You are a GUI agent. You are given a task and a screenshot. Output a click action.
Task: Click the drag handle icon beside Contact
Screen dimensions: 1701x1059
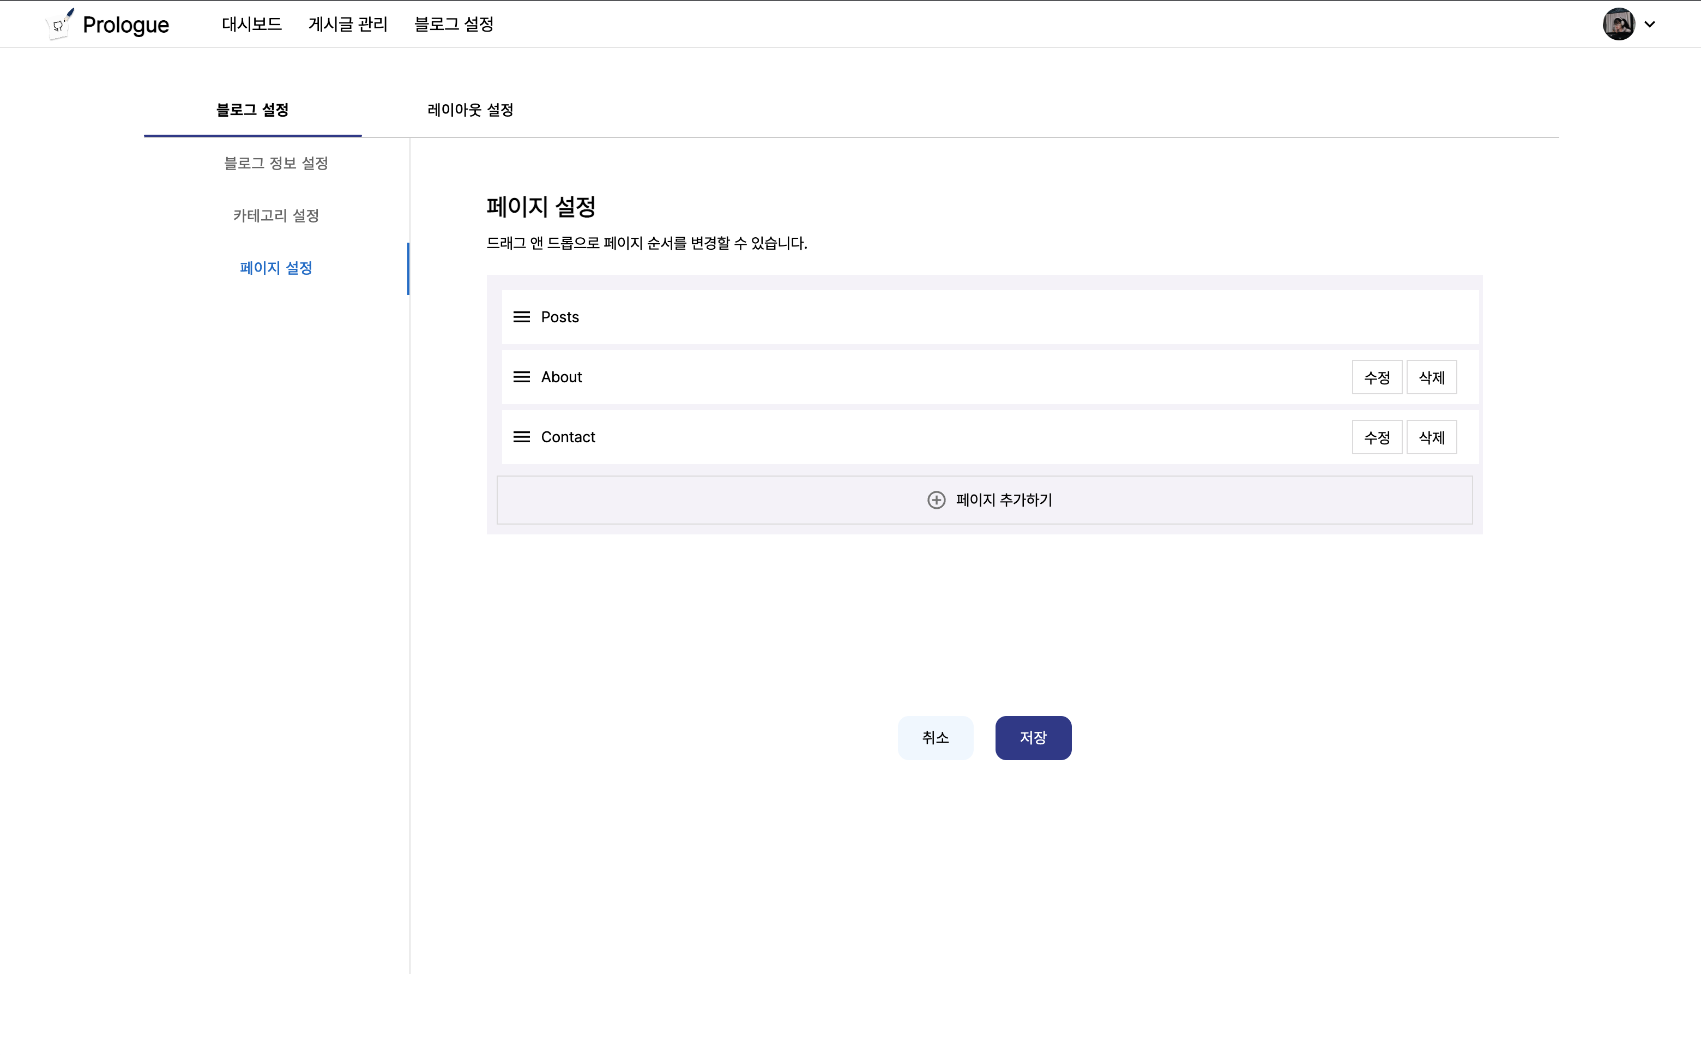521,437
